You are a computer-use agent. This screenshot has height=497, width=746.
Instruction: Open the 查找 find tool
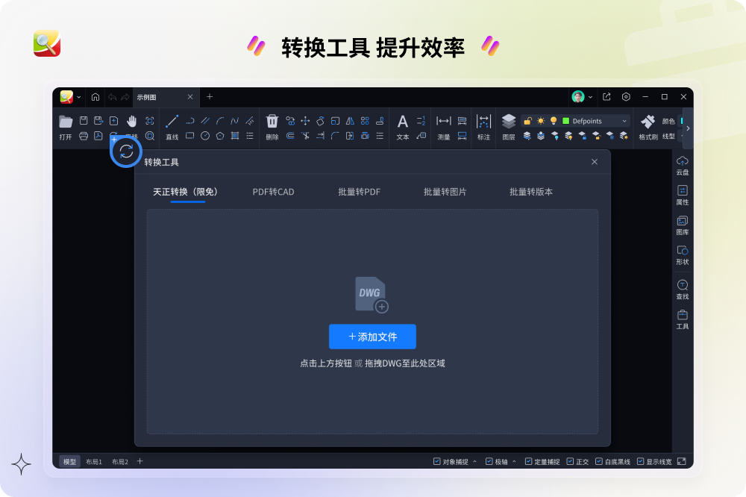(683, 289)
